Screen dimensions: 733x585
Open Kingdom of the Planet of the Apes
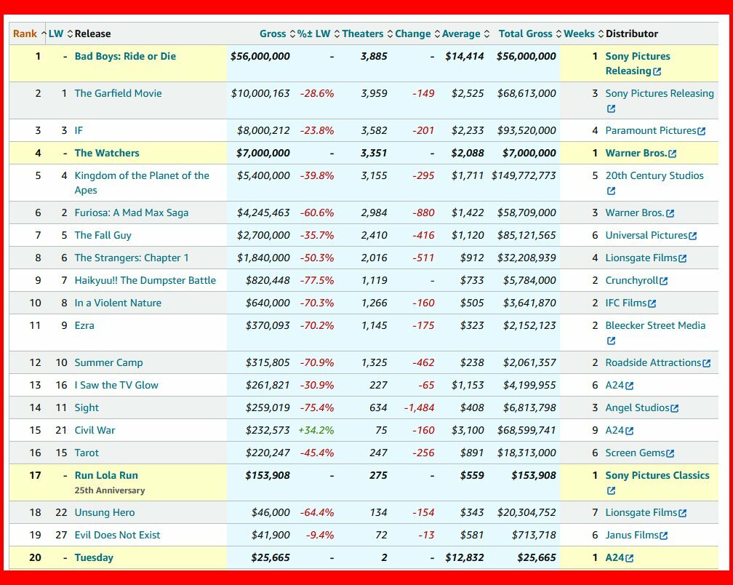[142, 183]
